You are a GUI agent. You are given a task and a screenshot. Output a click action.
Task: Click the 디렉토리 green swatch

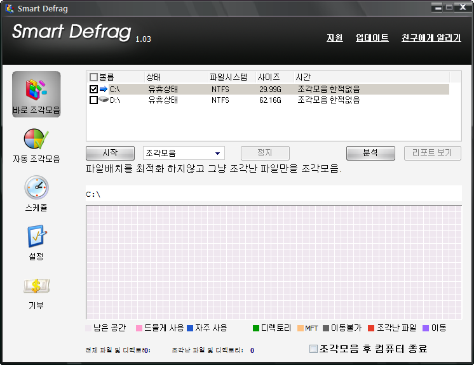click(x=255, y=328)
